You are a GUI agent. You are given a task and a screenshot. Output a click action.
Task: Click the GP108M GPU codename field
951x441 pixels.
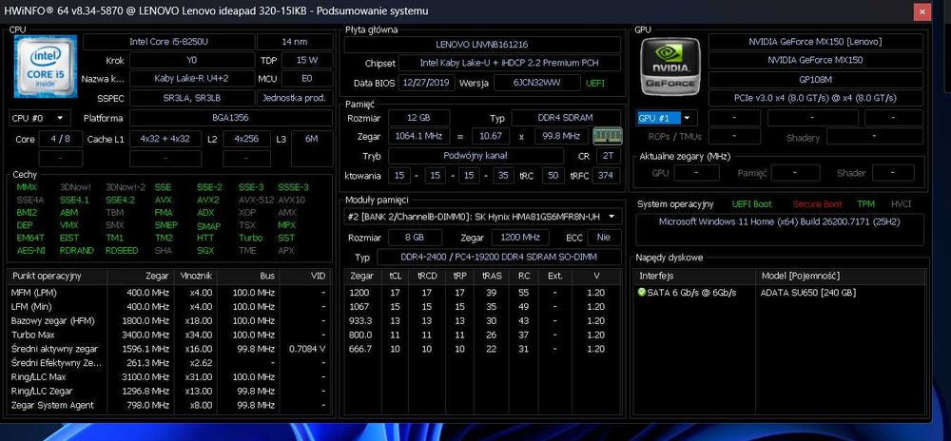click(815, 79)
